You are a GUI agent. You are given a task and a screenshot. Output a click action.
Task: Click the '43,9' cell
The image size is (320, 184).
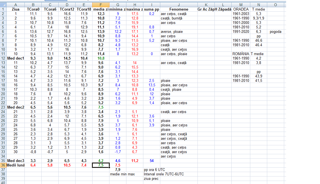259,76
